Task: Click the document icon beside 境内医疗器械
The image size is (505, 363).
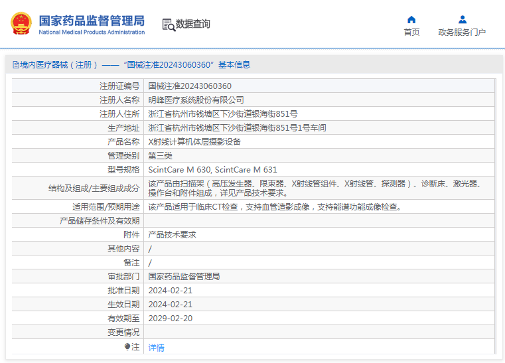Action: tap(15, 65)
